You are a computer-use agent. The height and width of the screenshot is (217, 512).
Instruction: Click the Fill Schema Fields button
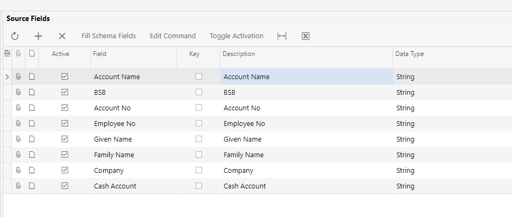[109, 36]
